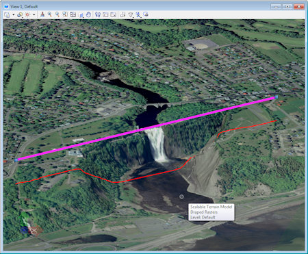The image size is (308, 254).
Task: Open the View Attributes tool
Action: [x=7, y=15]
